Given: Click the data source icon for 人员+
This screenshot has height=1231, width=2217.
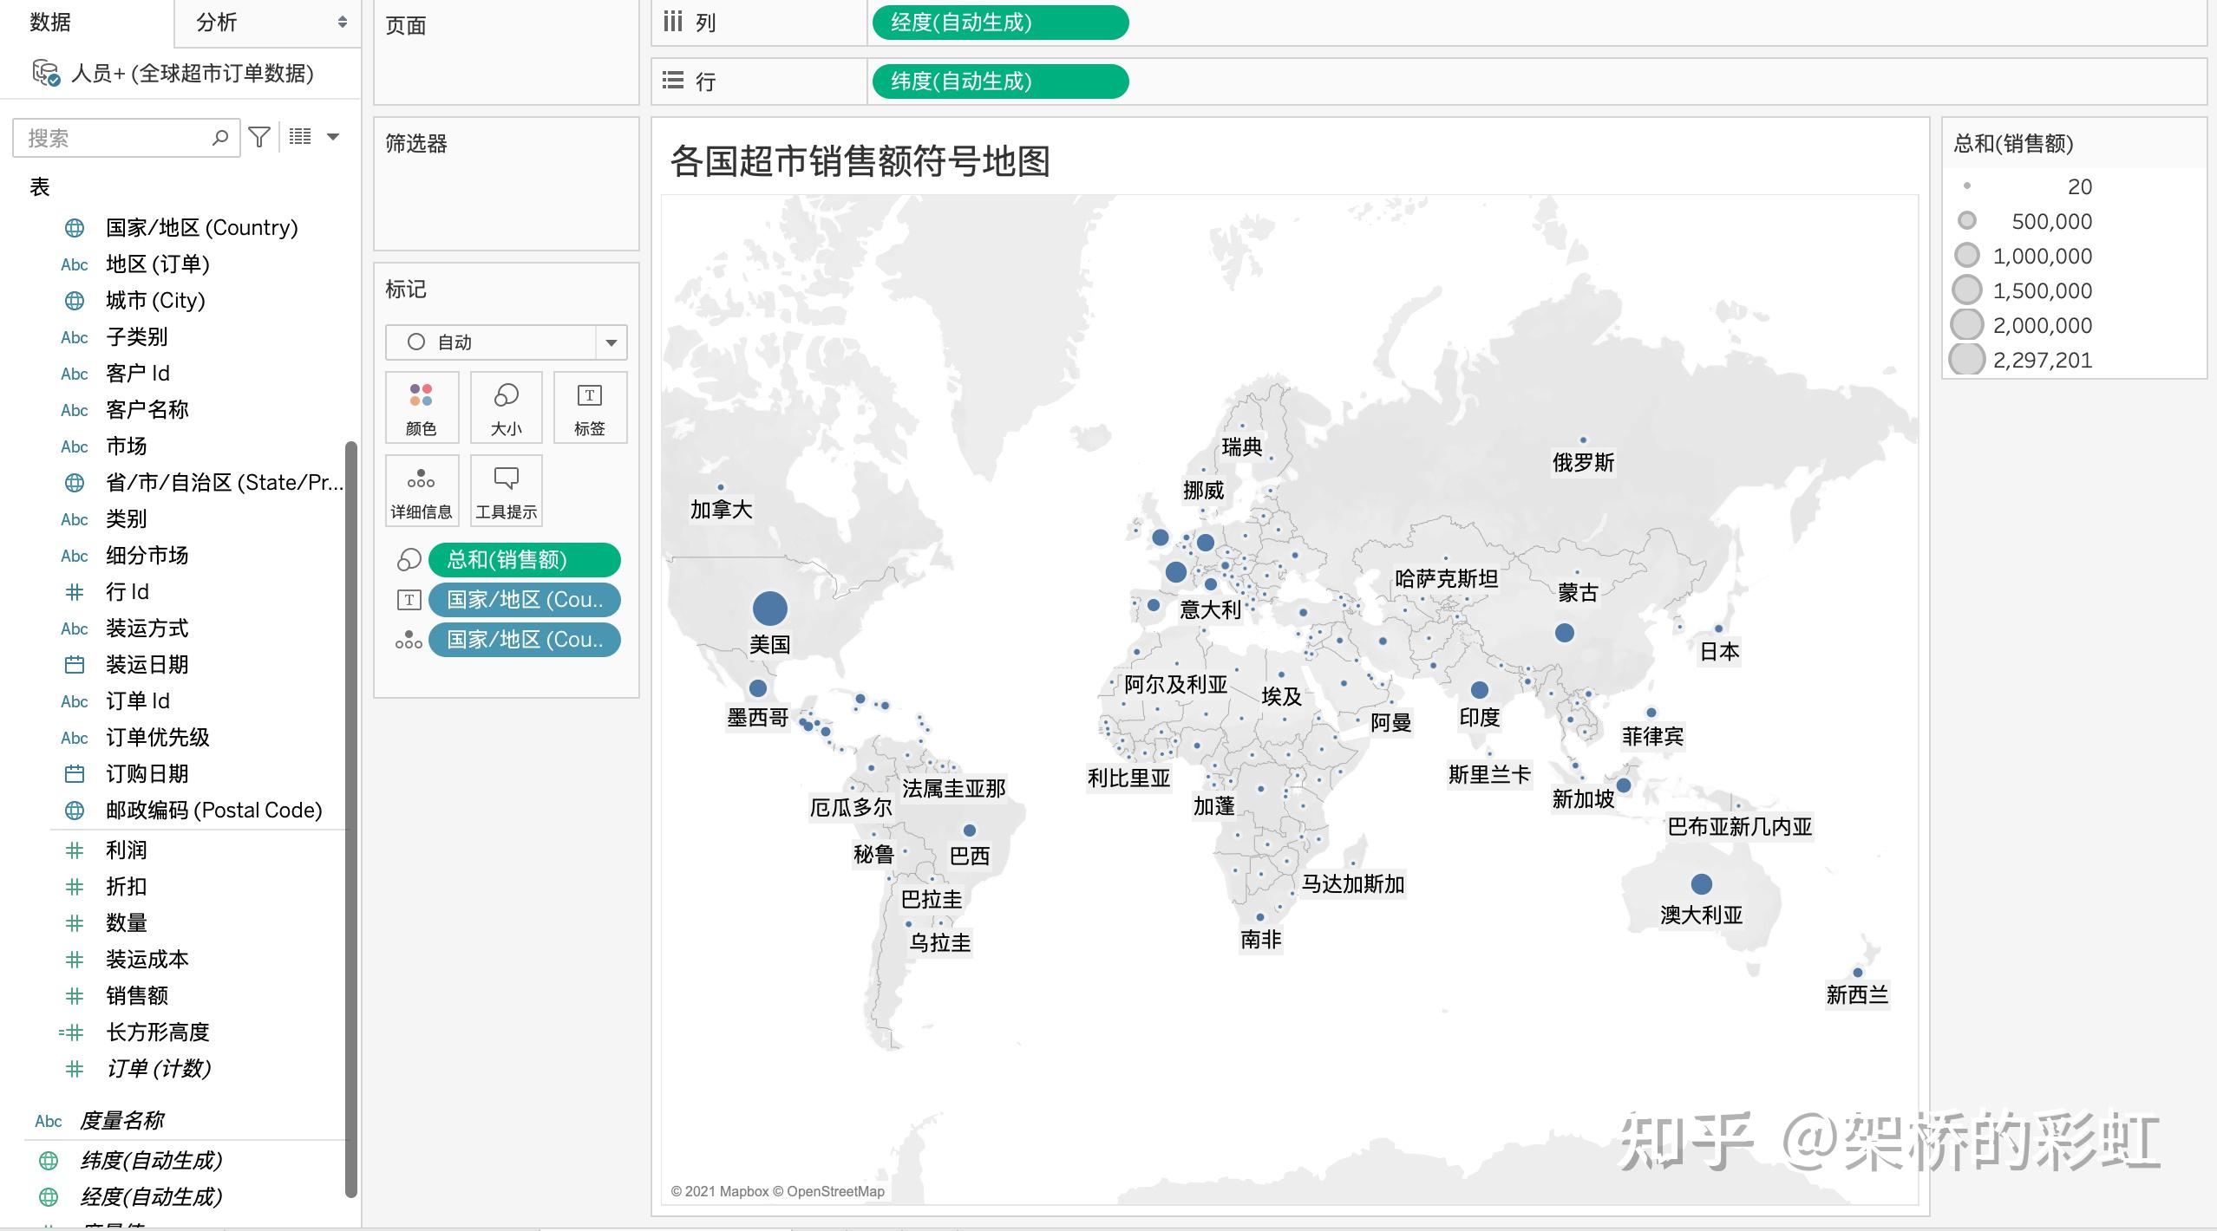Looking at the screenshot, I should [x=46, y=73].
